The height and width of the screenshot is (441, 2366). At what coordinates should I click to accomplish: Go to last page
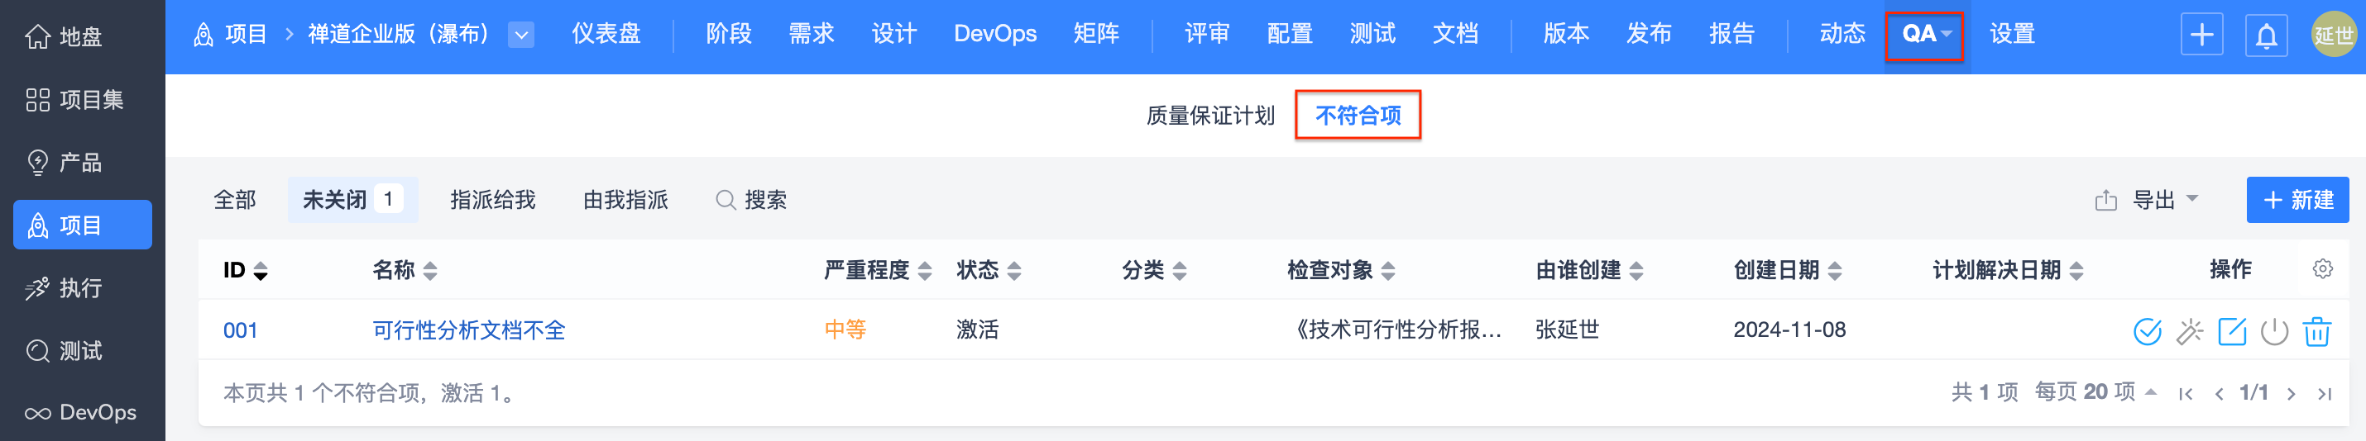tap(2324, 394)
